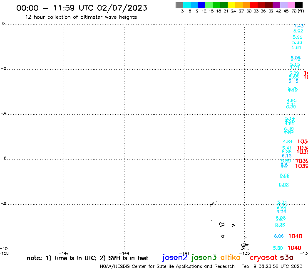
Task: Click the yellow swatch in the wave height legend
Action: tap(231, 5)
